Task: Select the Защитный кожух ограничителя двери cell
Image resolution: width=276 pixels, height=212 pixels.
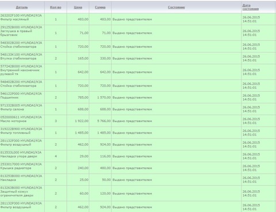Action: click(x=22, y=193)
